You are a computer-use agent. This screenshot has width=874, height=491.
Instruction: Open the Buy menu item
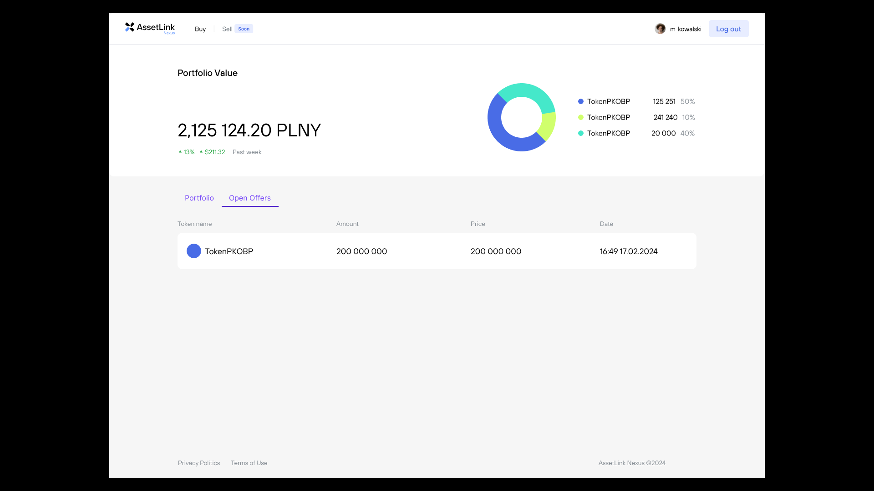(200, 29)
